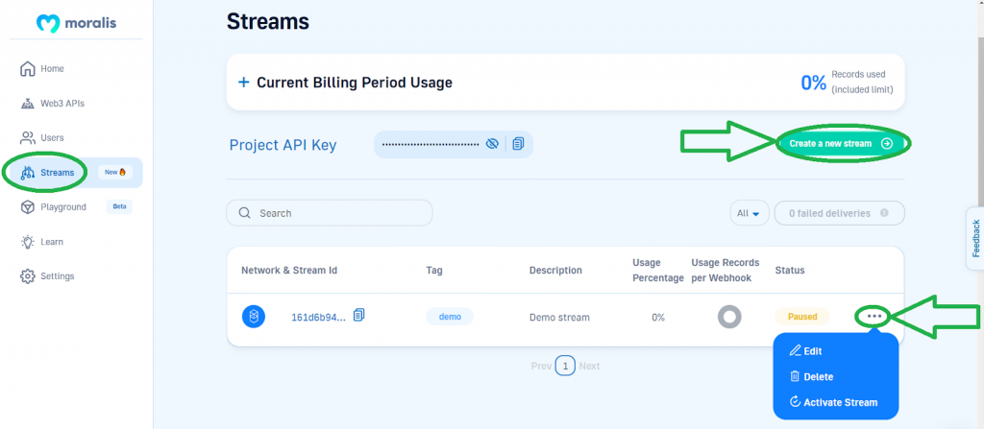984x429 pixels.
Task: Click the New badge beside Streams
Action: (x=115, y=172)
